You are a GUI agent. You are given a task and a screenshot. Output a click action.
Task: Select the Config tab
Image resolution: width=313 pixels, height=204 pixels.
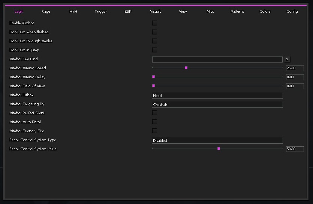(x=292, y=12)
